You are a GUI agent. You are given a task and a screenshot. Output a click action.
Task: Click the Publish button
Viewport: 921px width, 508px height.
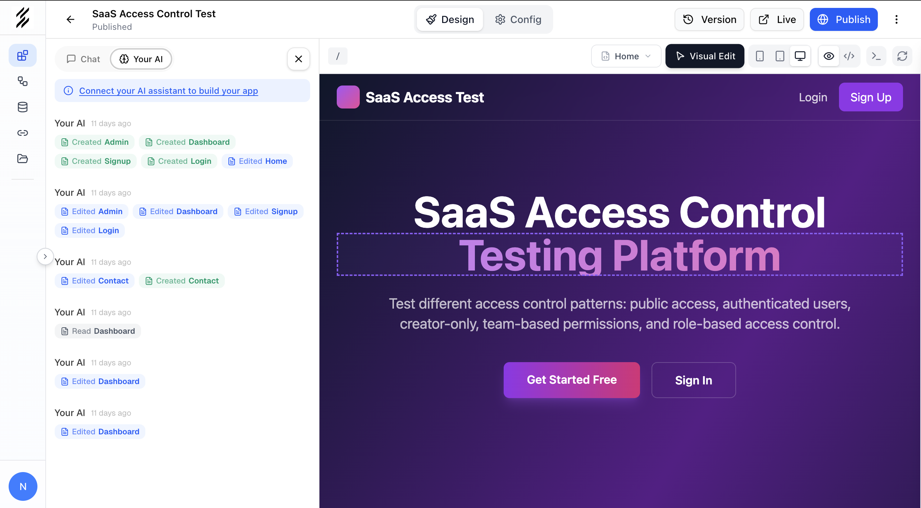pyautogui.click(x=843, y=19)
